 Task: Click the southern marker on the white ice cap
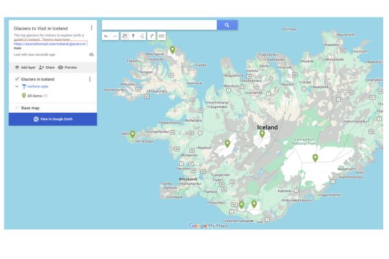pyautogui.click(x=254, y=205)
